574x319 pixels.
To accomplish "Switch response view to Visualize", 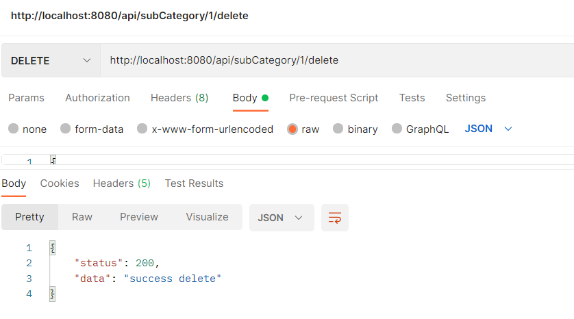I will 207,217.
